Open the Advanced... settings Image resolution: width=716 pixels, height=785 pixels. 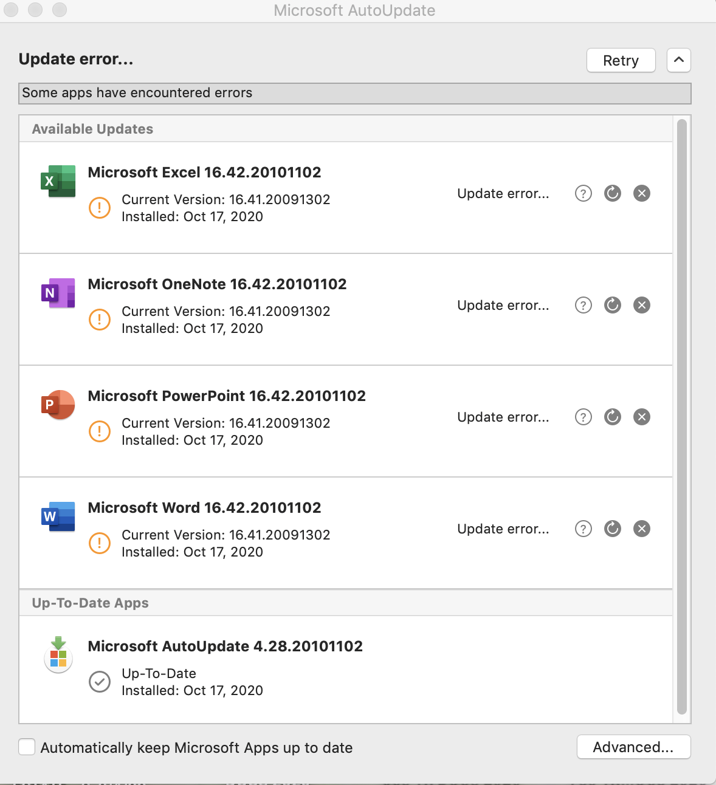tap(633, 747)
